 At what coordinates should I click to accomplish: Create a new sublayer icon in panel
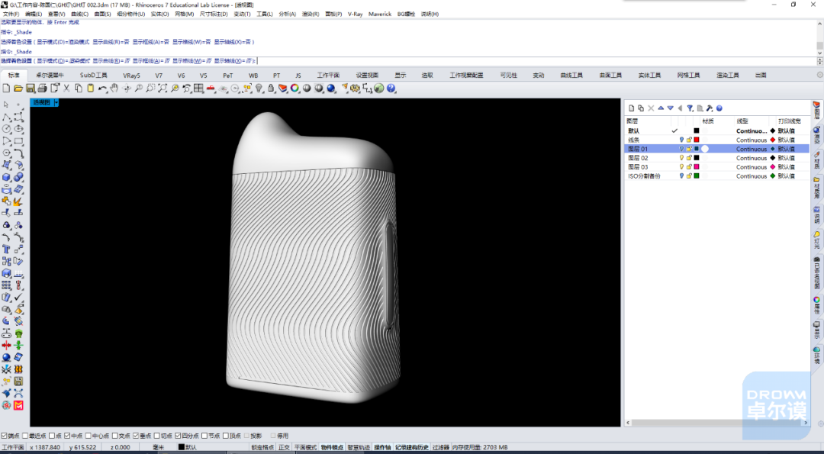(641, 108)
